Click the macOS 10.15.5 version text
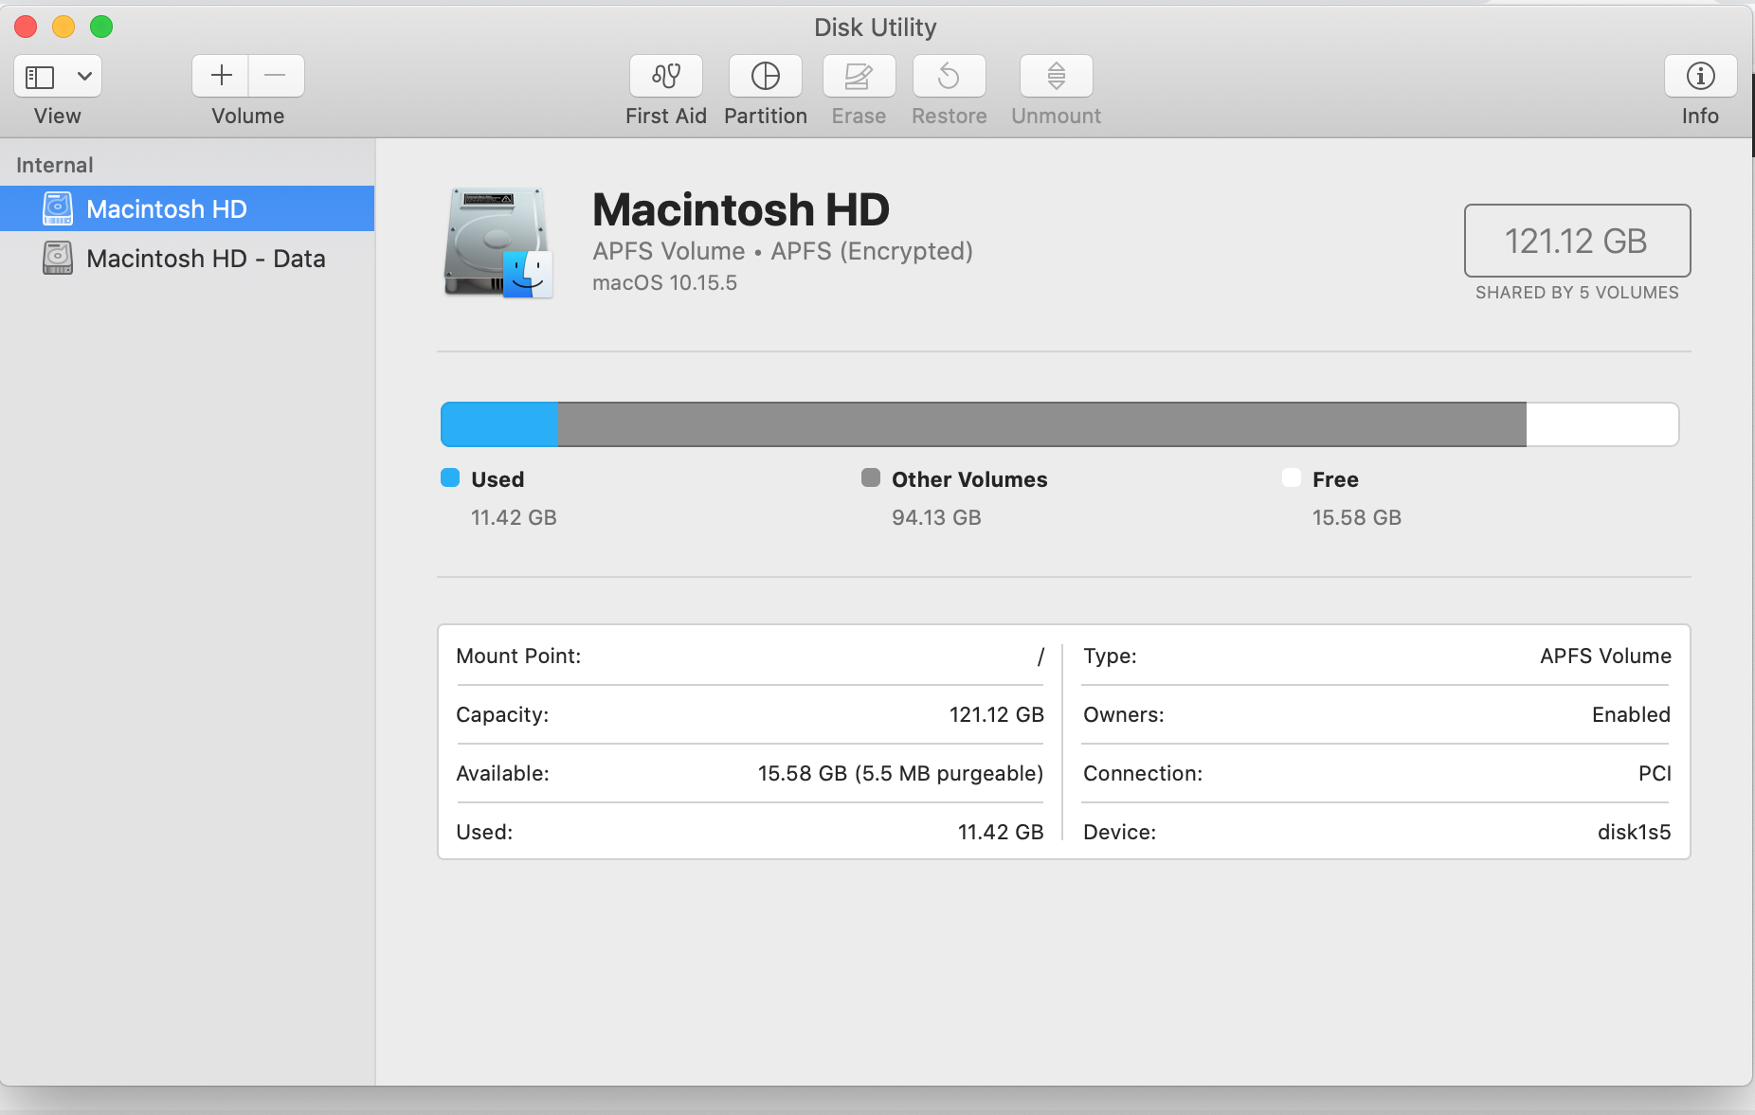 pos(664,282)
